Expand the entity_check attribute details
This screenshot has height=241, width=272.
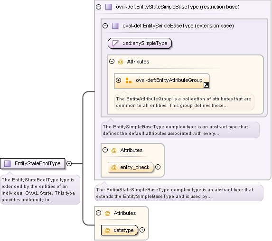click(158, 167)
